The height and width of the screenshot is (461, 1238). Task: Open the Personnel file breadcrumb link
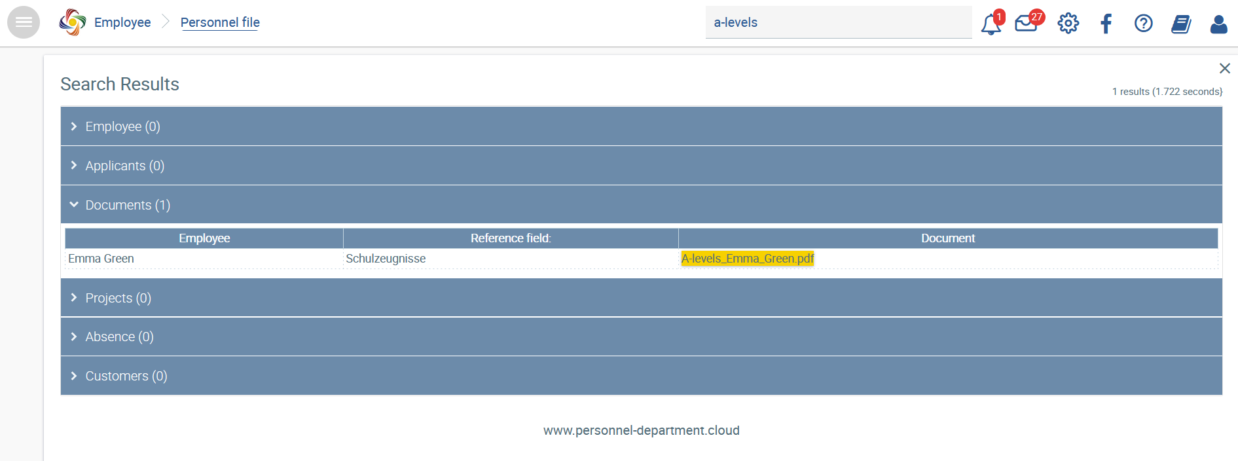click(x=220, y=22)
